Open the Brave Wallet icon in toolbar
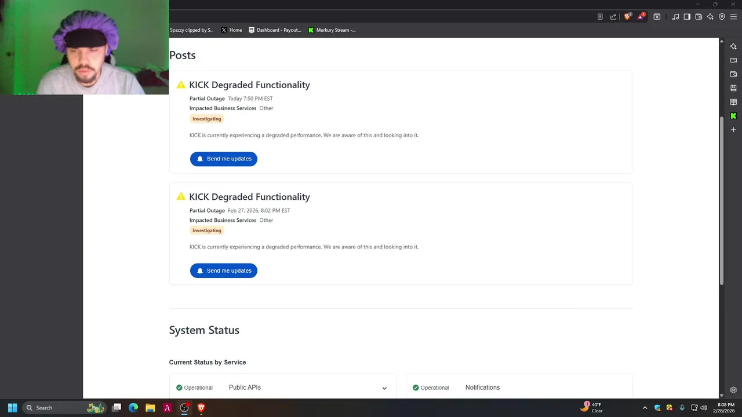Screen dimensions: 742x417 pyautogui.click(x=699, y=17)
